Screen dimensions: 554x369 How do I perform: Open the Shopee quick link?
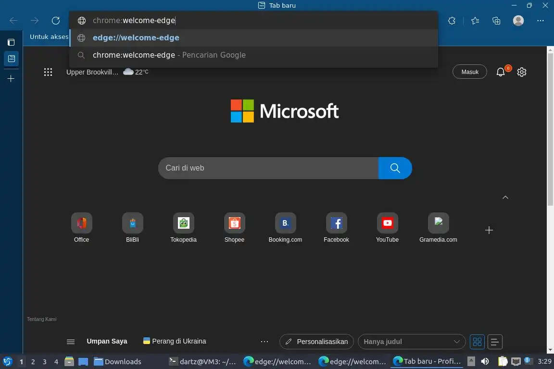[x=234, y=228]
